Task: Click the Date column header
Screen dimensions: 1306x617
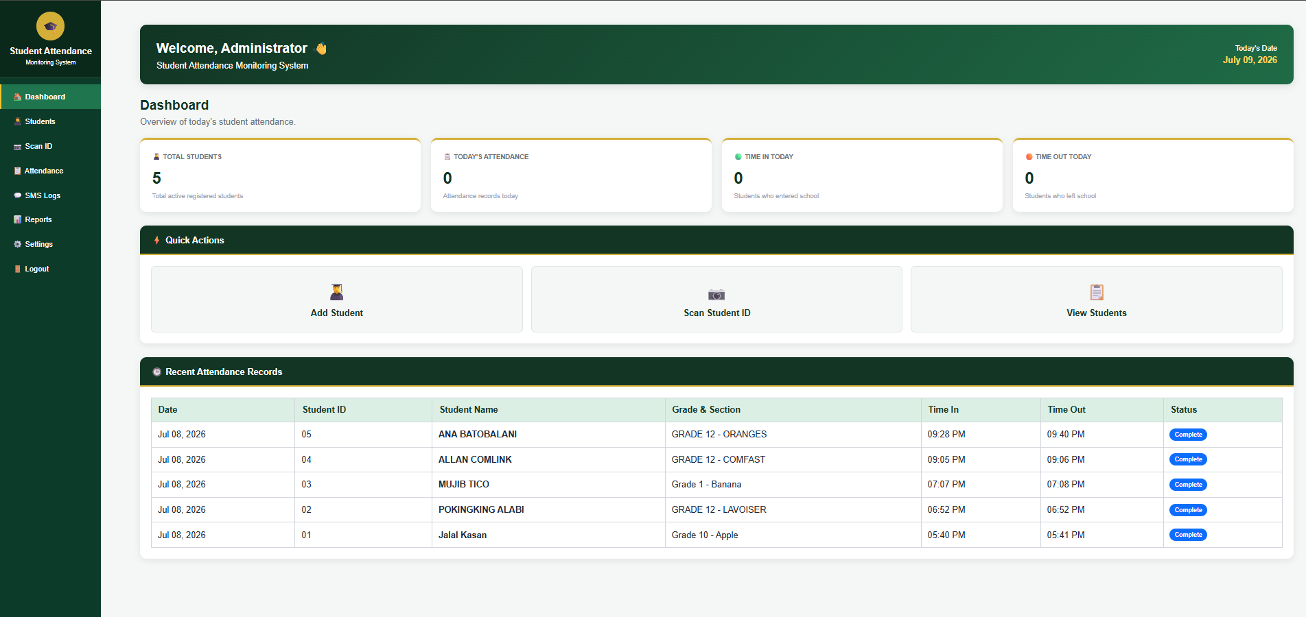Action: coord(223,409)
